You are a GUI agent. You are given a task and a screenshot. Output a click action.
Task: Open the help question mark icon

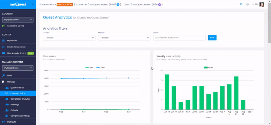(x=248, y=4)
